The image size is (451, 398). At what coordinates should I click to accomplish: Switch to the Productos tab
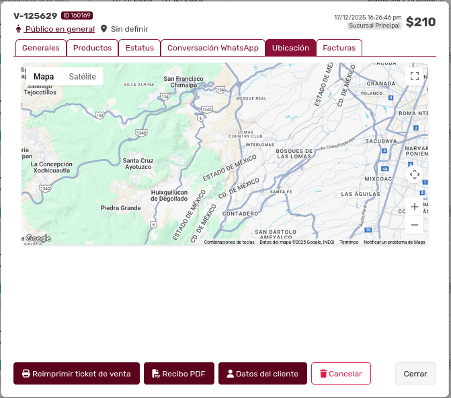point(92,48)
